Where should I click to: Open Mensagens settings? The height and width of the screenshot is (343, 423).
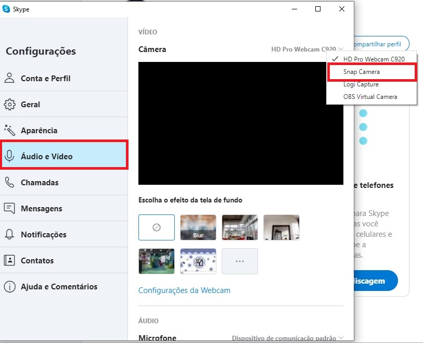(63, 208)
